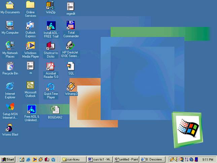The width and height of the screenshot is (217, 163).
Task: Select the Windows Media Player icon
Action: (x=31, y=46)
